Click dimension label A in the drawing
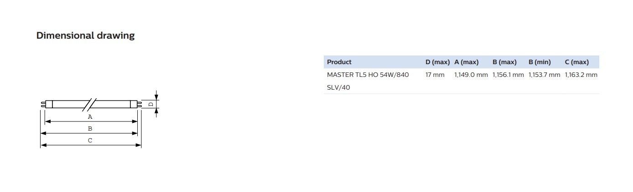 90,117
